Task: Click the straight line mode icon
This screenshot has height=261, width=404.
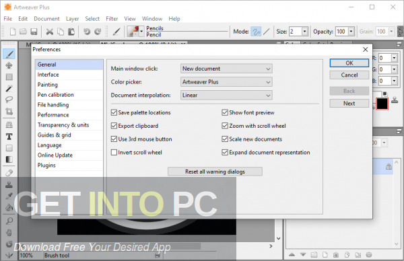Action: 267,32
